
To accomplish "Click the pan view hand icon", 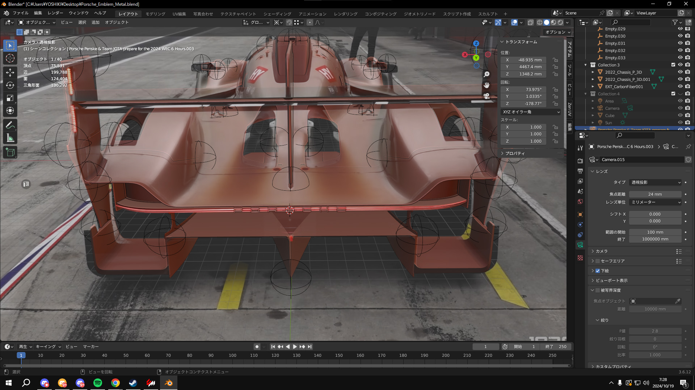I will coord(487,85).
